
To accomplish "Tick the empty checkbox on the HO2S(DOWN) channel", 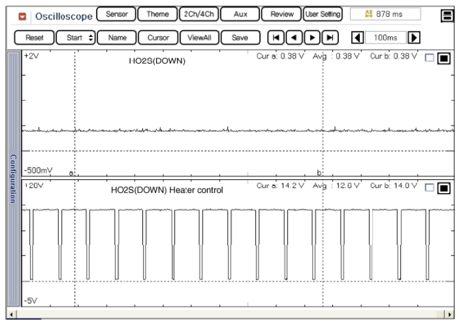I will [x=430, y=59].
